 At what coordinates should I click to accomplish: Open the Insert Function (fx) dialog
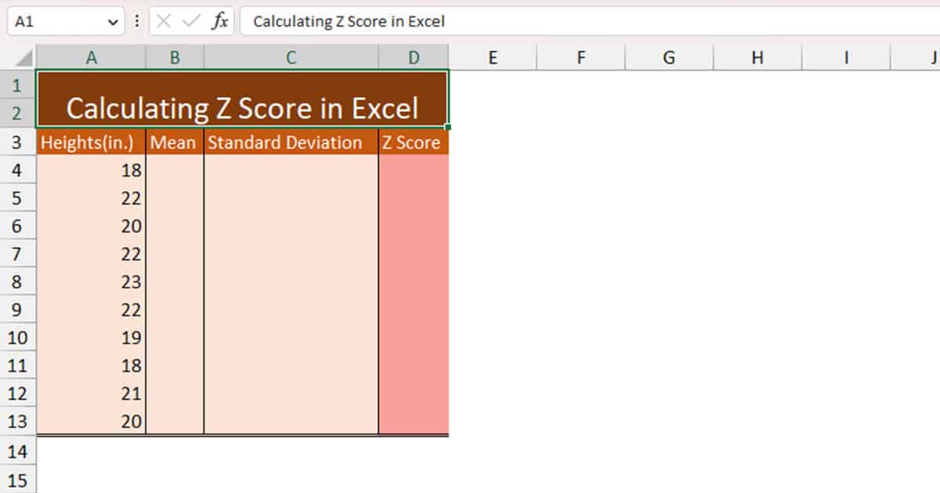pyautogui.click(x=222, y=21)
